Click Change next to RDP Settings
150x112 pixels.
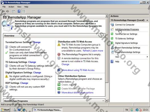[x=24, y=83]
